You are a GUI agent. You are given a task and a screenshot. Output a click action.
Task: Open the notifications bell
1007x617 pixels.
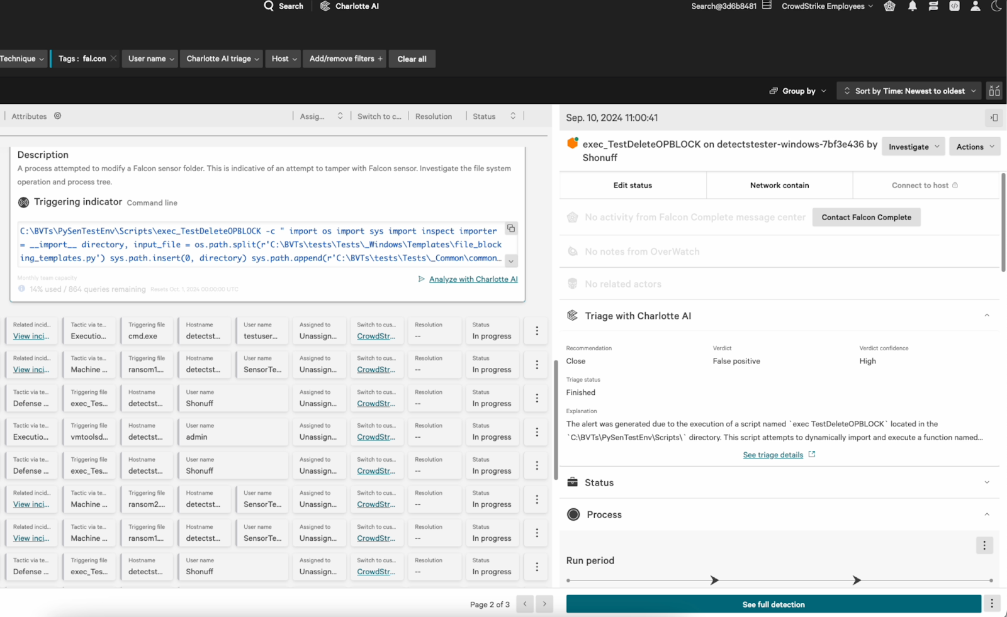click(x=912, y=6)
